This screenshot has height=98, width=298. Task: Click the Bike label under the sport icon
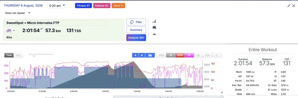pyautogui.click(x=9, y=37)
